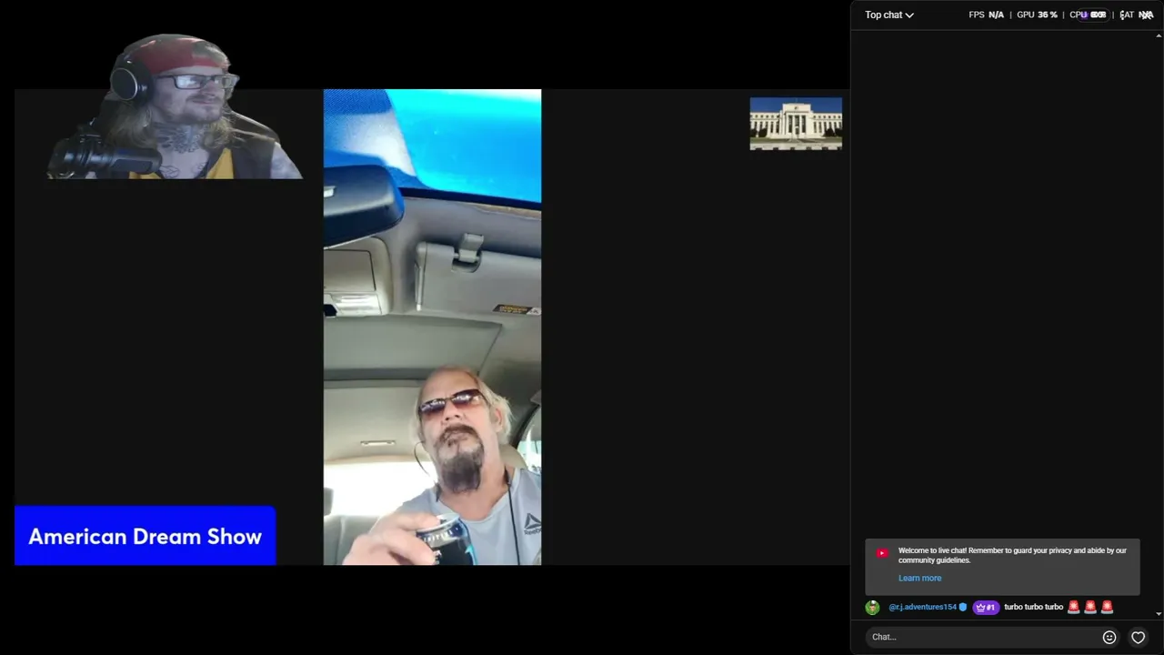
Task: Click the blue shield badge beside the username
Action: point(963,607)
